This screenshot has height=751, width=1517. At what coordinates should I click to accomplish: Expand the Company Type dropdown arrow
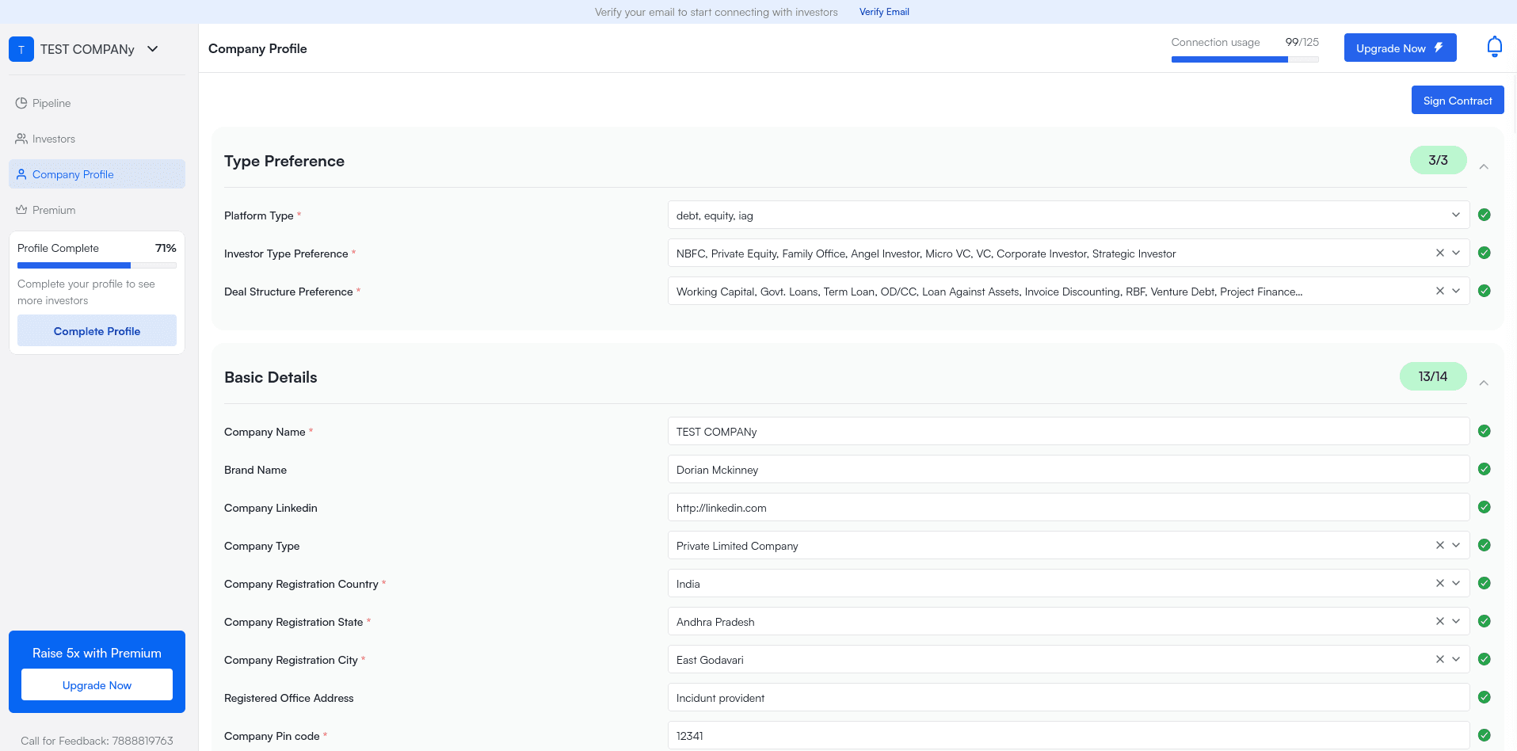pos(1456,545)
